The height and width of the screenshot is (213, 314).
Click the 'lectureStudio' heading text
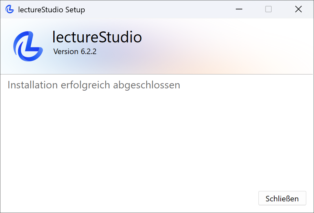coord(97,37)
